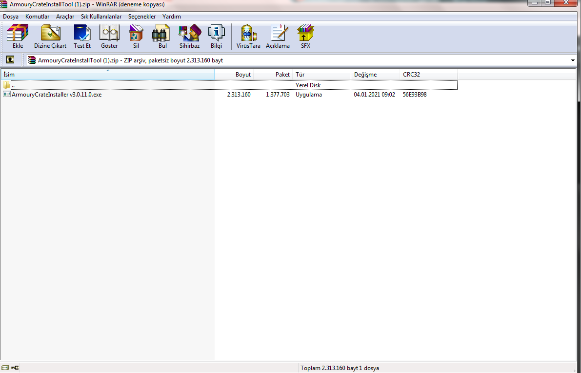This screenshot has width=581, height=373.
Task: Run Test Et on the archive
Action: tap(82, 36)
